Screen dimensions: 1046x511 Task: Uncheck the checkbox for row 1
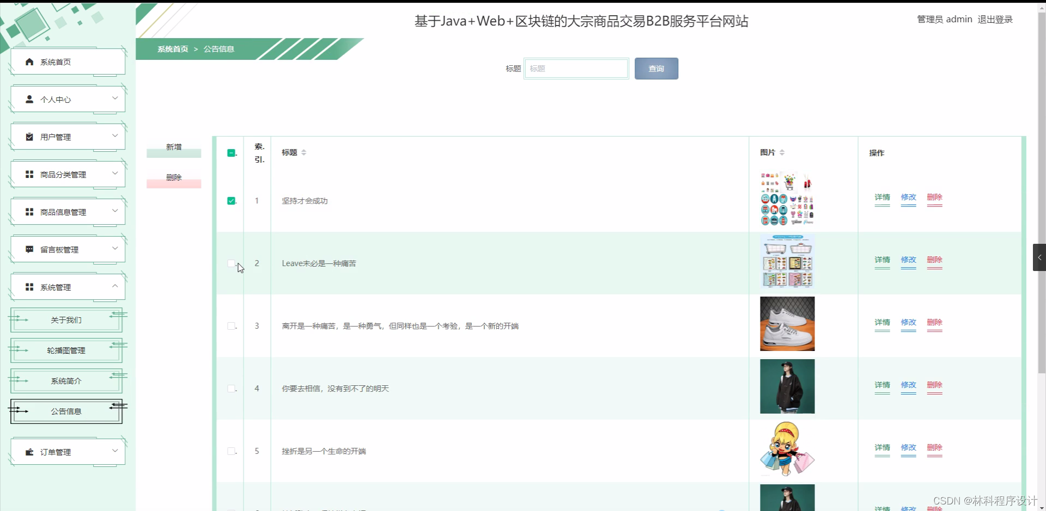[232, 201]
